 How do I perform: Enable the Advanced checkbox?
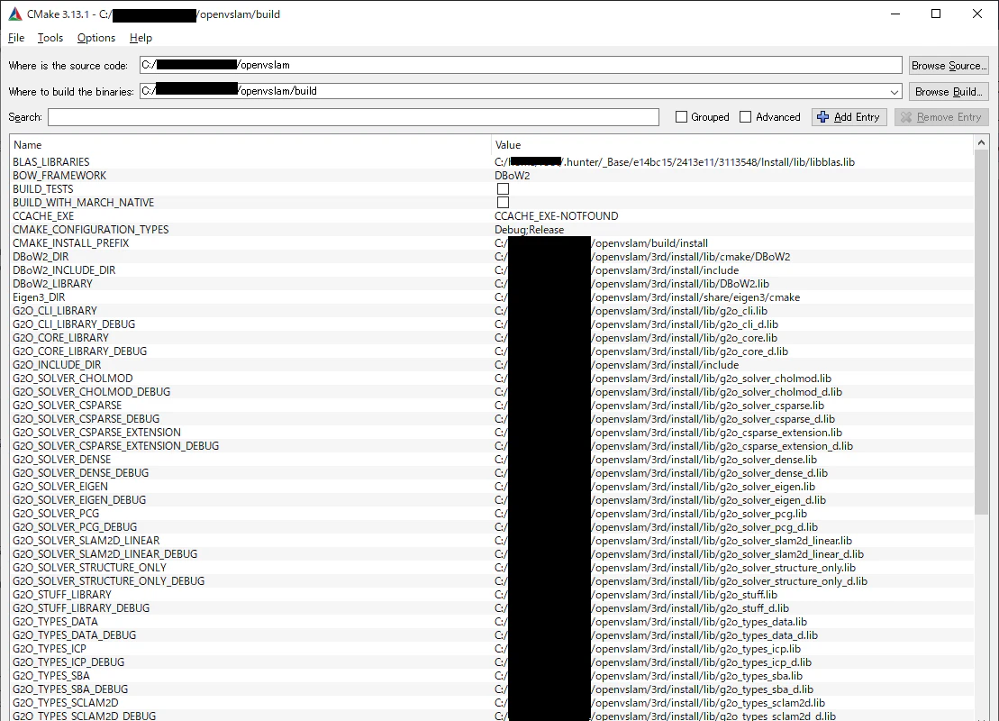pyautogui.click(x=746, y=117)
